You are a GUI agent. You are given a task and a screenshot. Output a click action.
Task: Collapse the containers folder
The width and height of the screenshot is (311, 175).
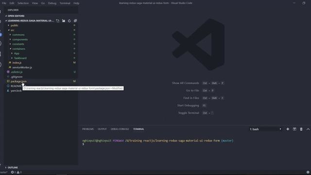click(18, 49)
